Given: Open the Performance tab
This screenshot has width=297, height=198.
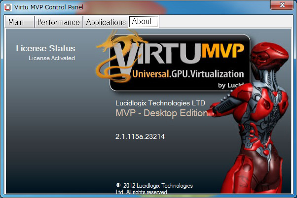Looking at the screenshot, I should coord(59,22).
